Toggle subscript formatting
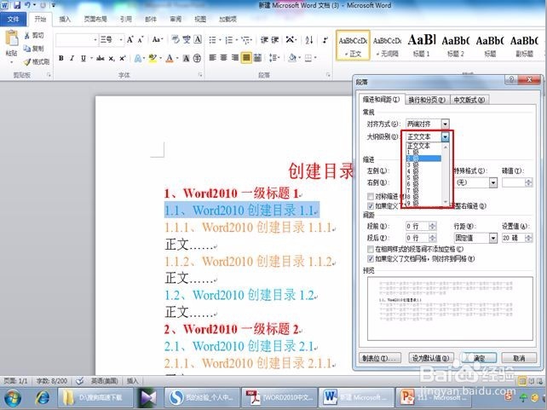The height and width of the screenshot is (410, 547). pyautogui.click(x=112, y=58)
